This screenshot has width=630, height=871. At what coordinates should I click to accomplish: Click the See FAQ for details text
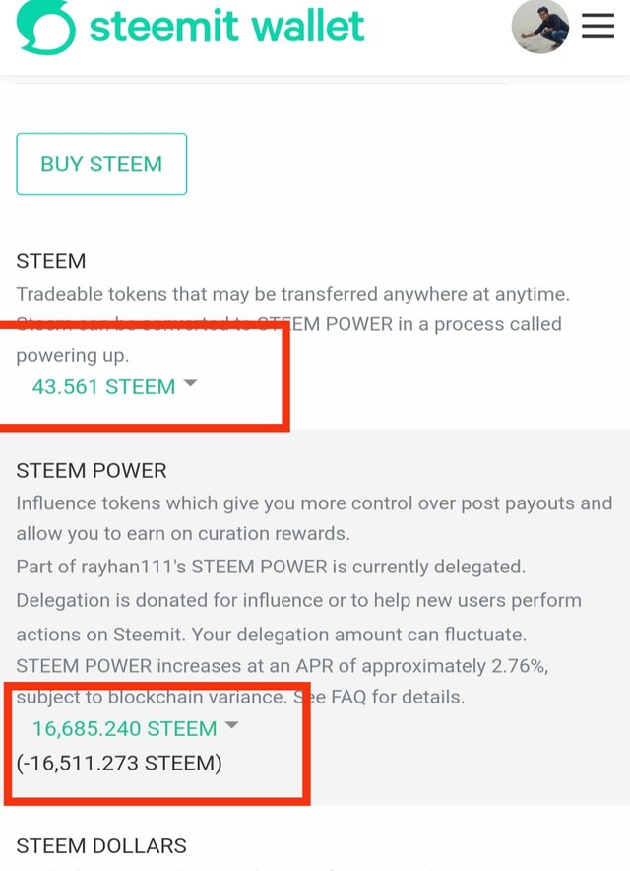[x=379, y=697]
